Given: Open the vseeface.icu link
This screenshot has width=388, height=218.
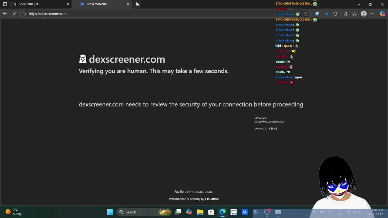Looking at the screenshot, I should click(269, 122).
